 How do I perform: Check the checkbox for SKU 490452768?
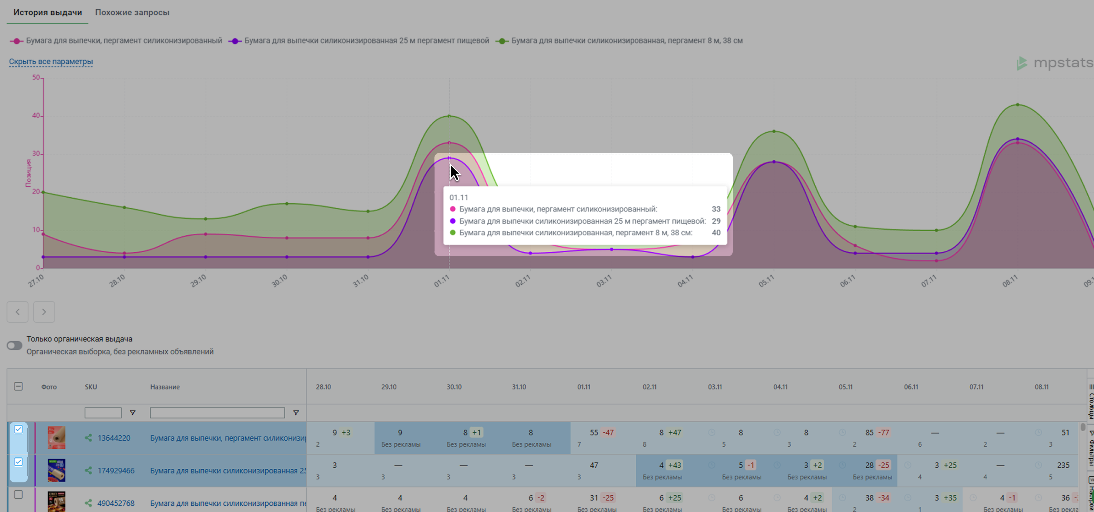tap(18, 494)
